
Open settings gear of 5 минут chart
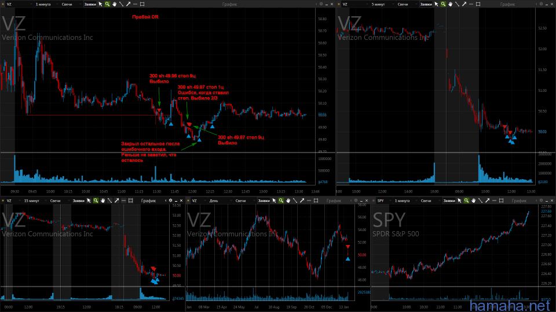(x=541, y=4)
